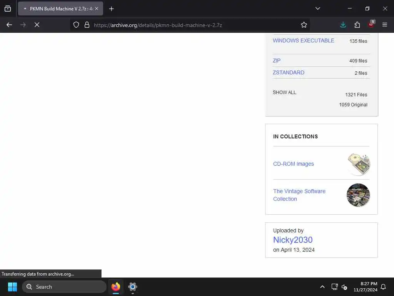Open the tracking protection shield icon
This screenshot has width=394, height=296.
click(76, 25)
